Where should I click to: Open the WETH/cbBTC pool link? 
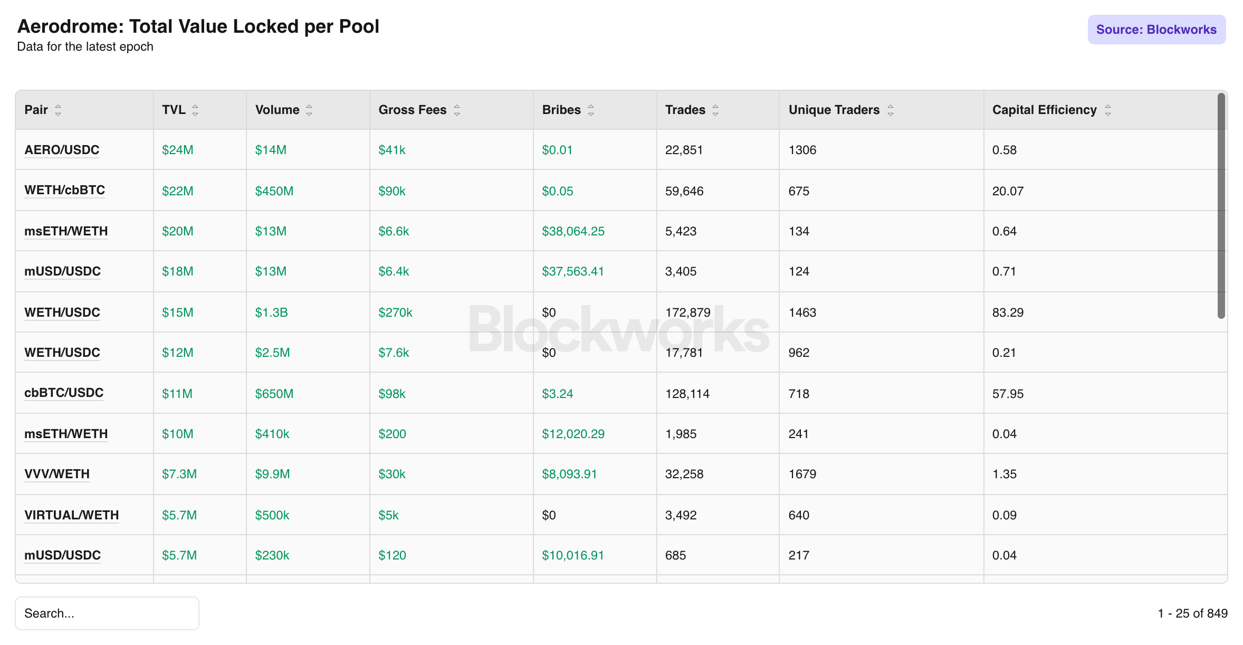point(64,190)
